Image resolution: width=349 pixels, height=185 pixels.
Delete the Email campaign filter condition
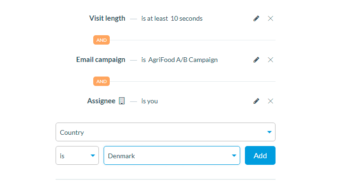(270, 60)
